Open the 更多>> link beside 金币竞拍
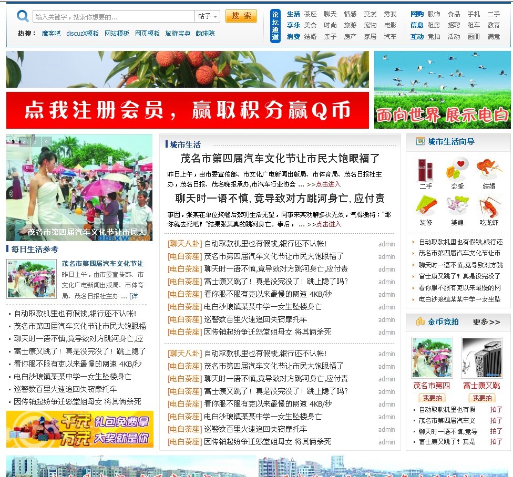This screenshot has height=477, width=513. 486,322
